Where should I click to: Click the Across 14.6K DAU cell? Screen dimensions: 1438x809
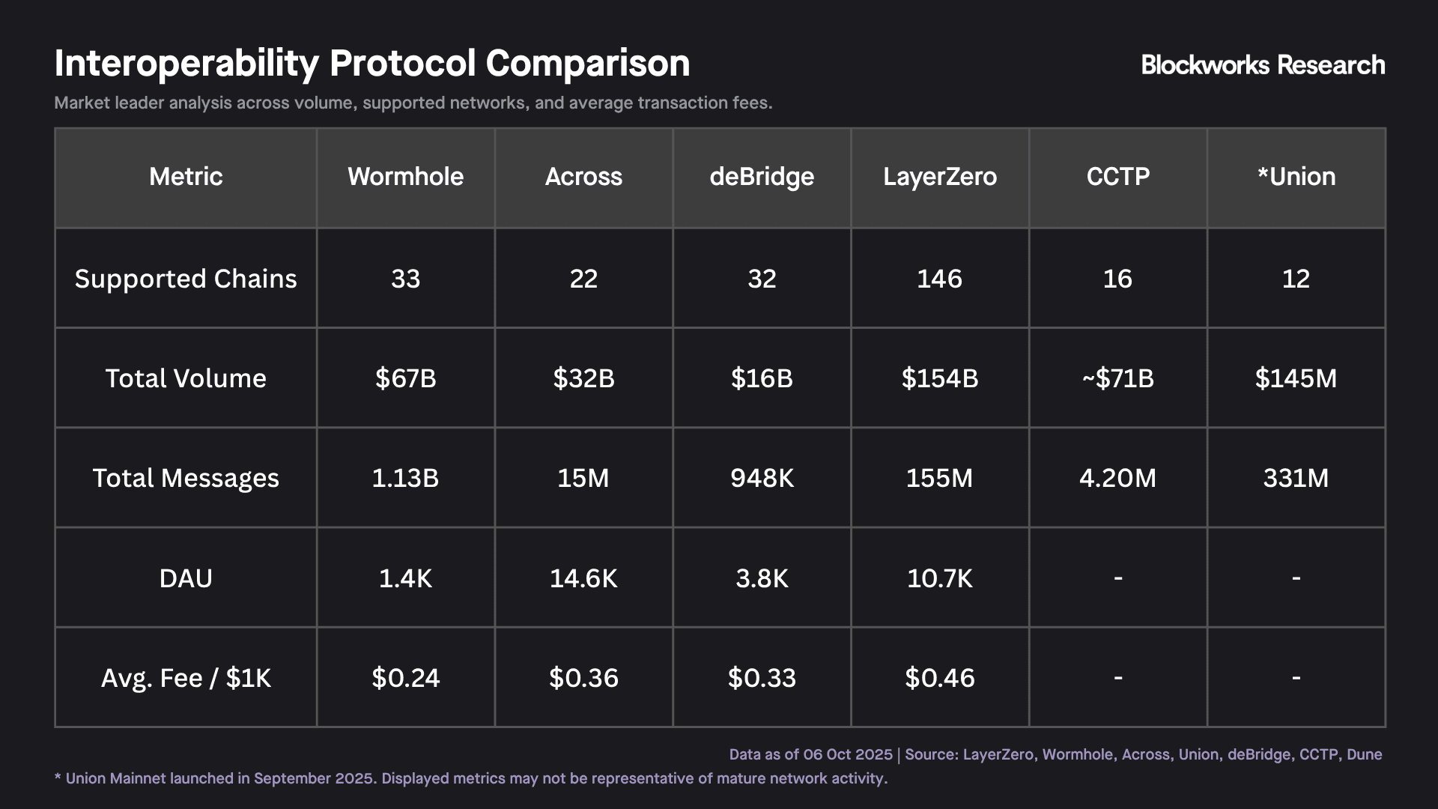click(583, 578)
